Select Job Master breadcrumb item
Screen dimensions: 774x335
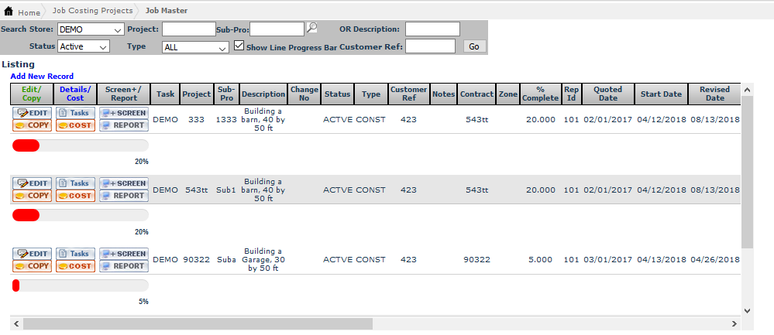click(167, 11)
